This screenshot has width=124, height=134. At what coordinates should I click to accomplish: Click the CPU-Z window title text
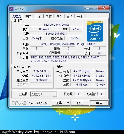pyautogui.click(x=19, y=9)
